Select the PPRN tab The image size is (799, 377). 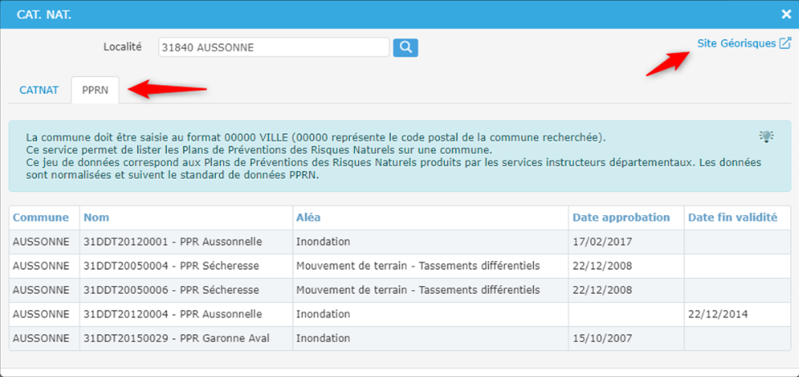[x=95, y=90]
